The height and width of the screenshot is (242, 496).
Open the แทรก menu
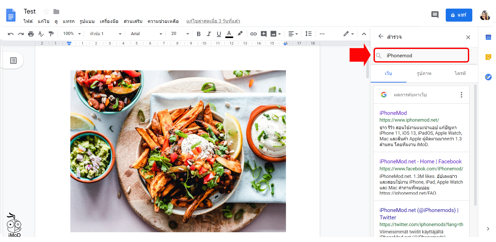click(x=69, y=21)
